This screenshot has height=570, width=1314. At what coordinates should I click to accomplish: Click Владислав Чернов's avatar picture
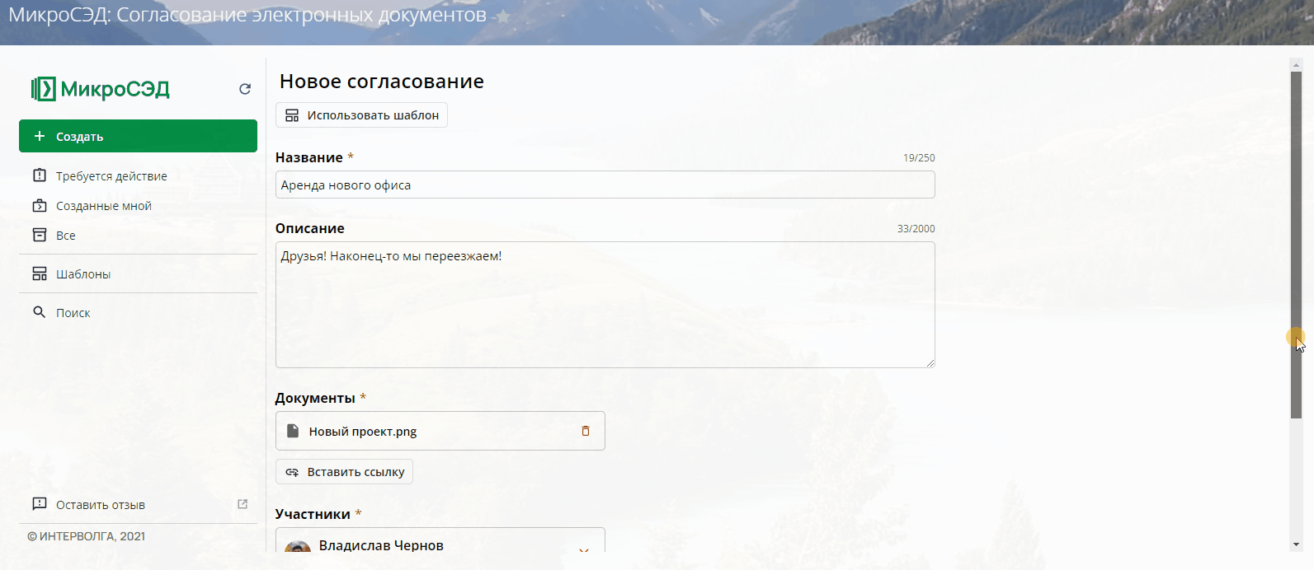298,547
